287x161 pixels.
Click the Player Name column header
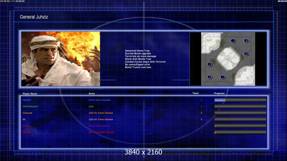coord(30,94)
